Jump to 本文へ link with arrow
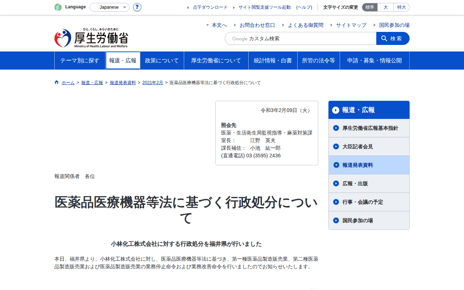This screenshot has height=290, width=464. coord(216,25)
